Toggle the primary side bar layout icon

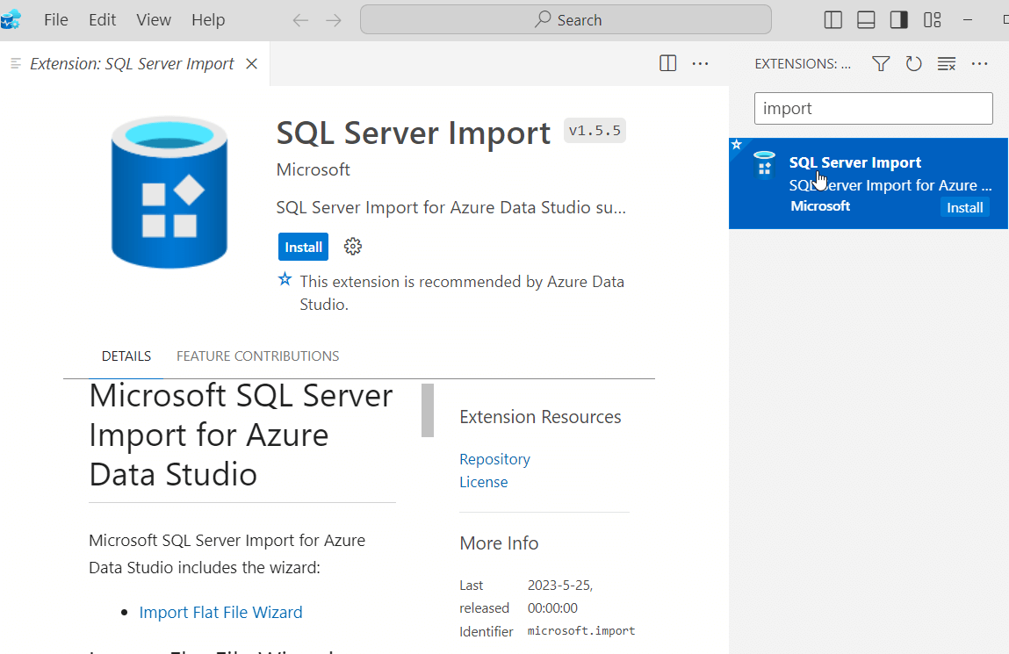click(833, 19)
